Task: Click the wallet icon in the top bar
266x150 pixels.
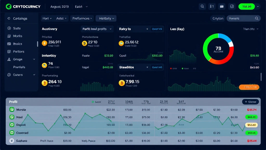Action: coord(222,6)
